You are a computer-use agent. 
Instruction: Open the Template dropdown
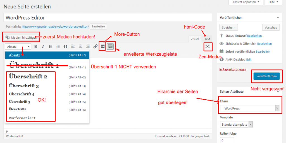(236, 125)
